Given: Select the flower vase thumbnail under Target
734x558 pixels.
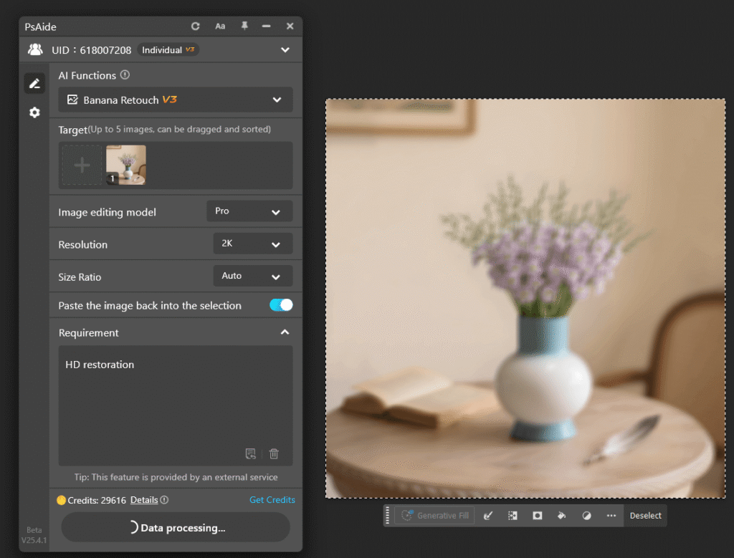Looking at the screenshot, I should (126, 164).
